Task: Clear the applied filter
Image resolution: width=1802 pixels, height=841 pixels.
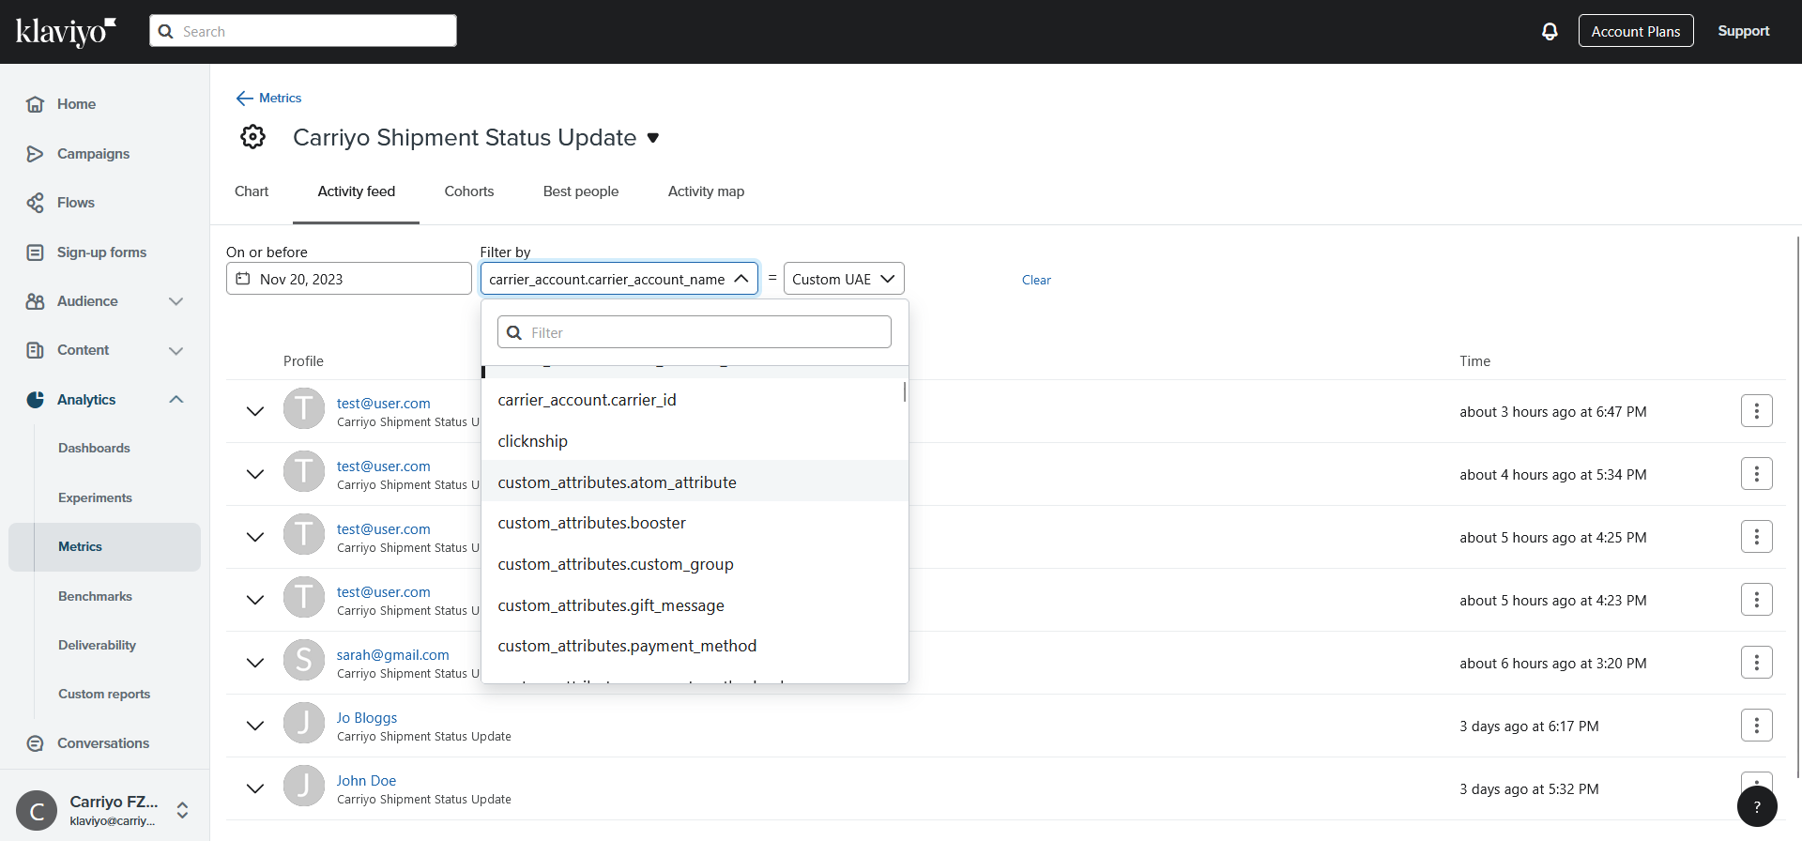Action: point(1036,280)
